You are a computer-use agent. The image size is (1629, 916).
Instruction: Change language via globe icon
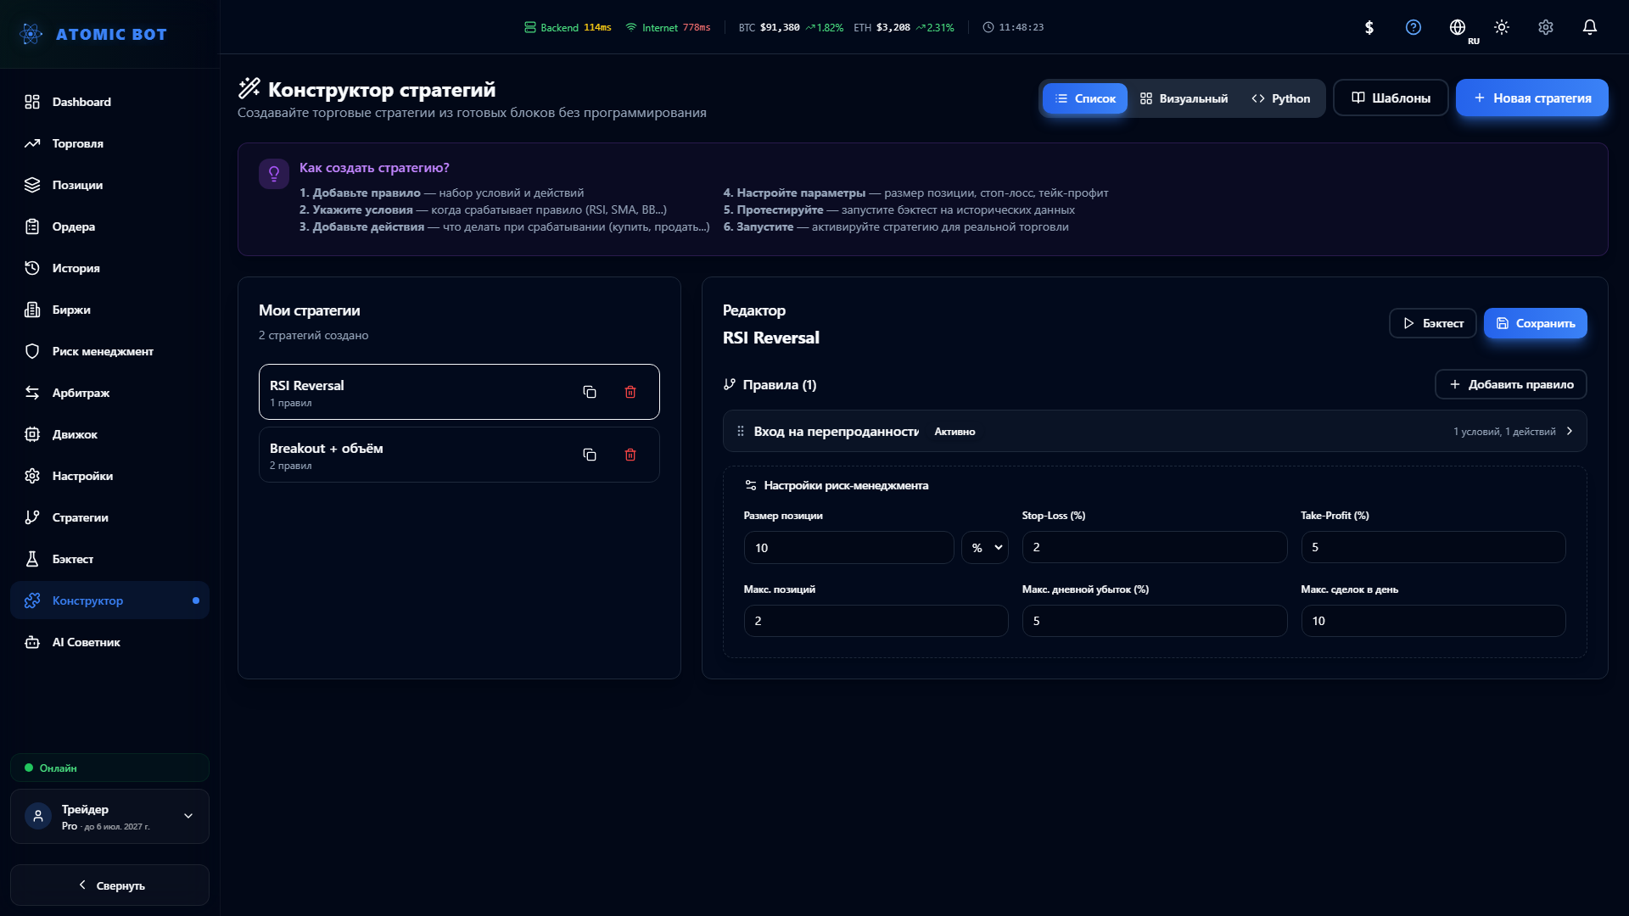click(x=1458, y=27)
